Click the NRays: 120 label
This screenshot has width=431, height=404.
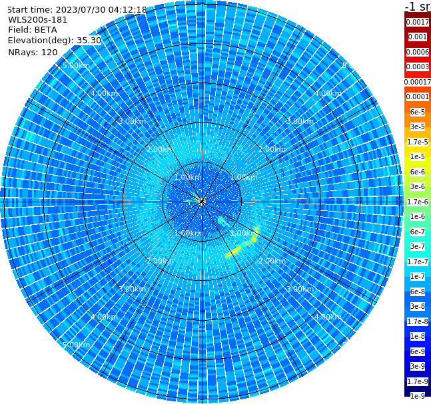[33, 52]
